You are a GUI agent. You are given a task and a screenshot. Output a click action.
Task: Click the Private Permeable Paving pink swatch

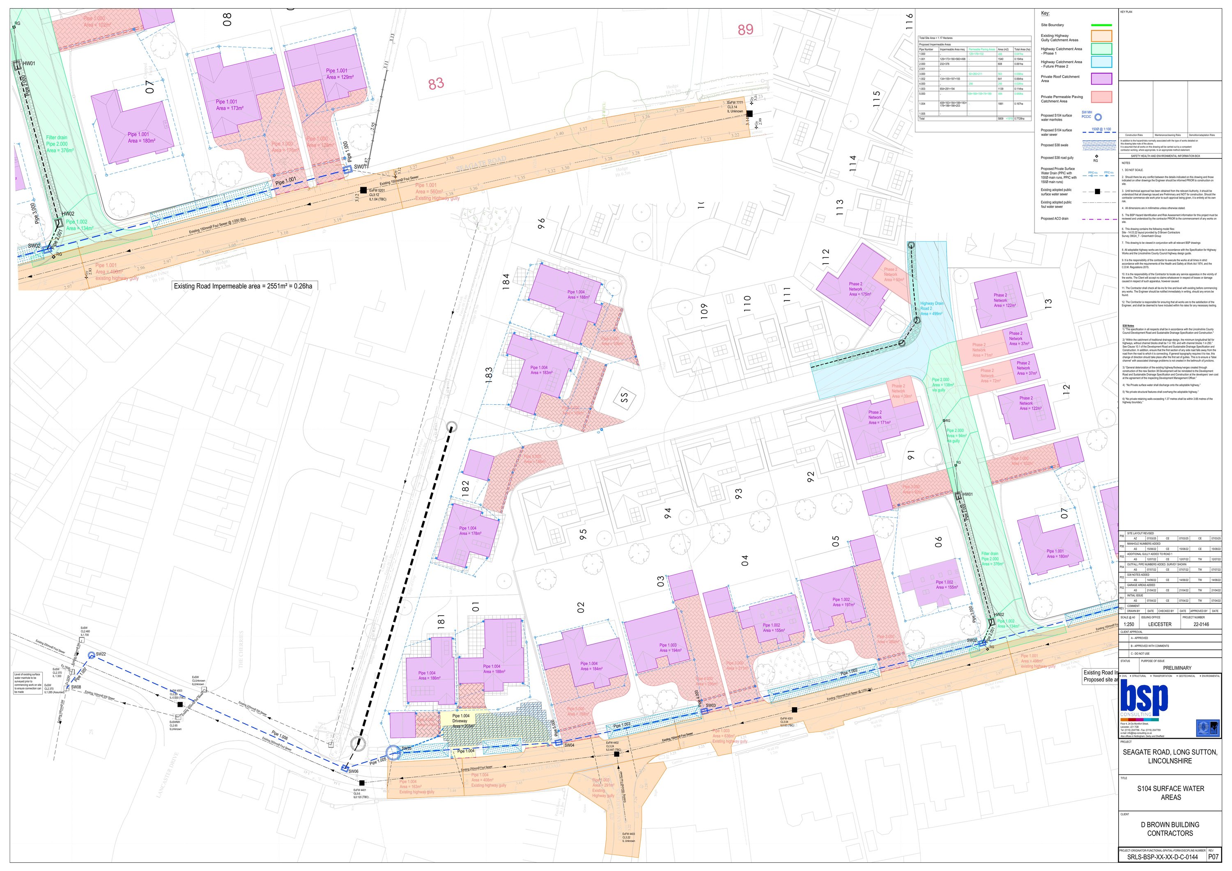pyautogui.click(x=1101, y=96)
